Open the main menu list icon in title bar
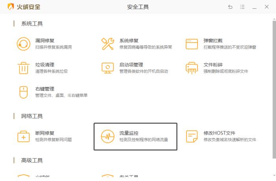The height and width of the screenshot is (181, 276). click(242, 7)
